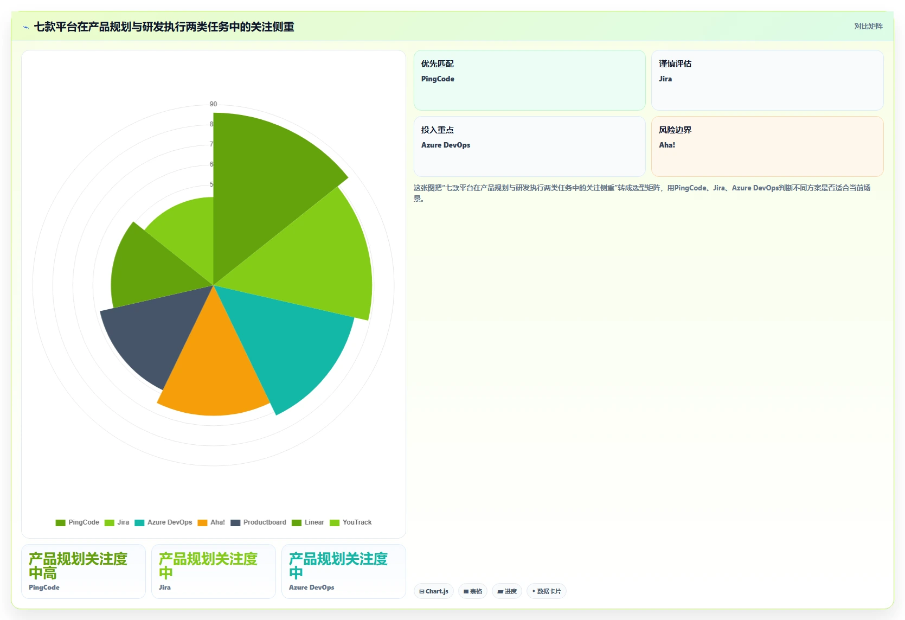Open the 谨慎评估 Jira card
The width and height of the screenshot is (905, 620).
pyautogui.click(x=767, y=80)
